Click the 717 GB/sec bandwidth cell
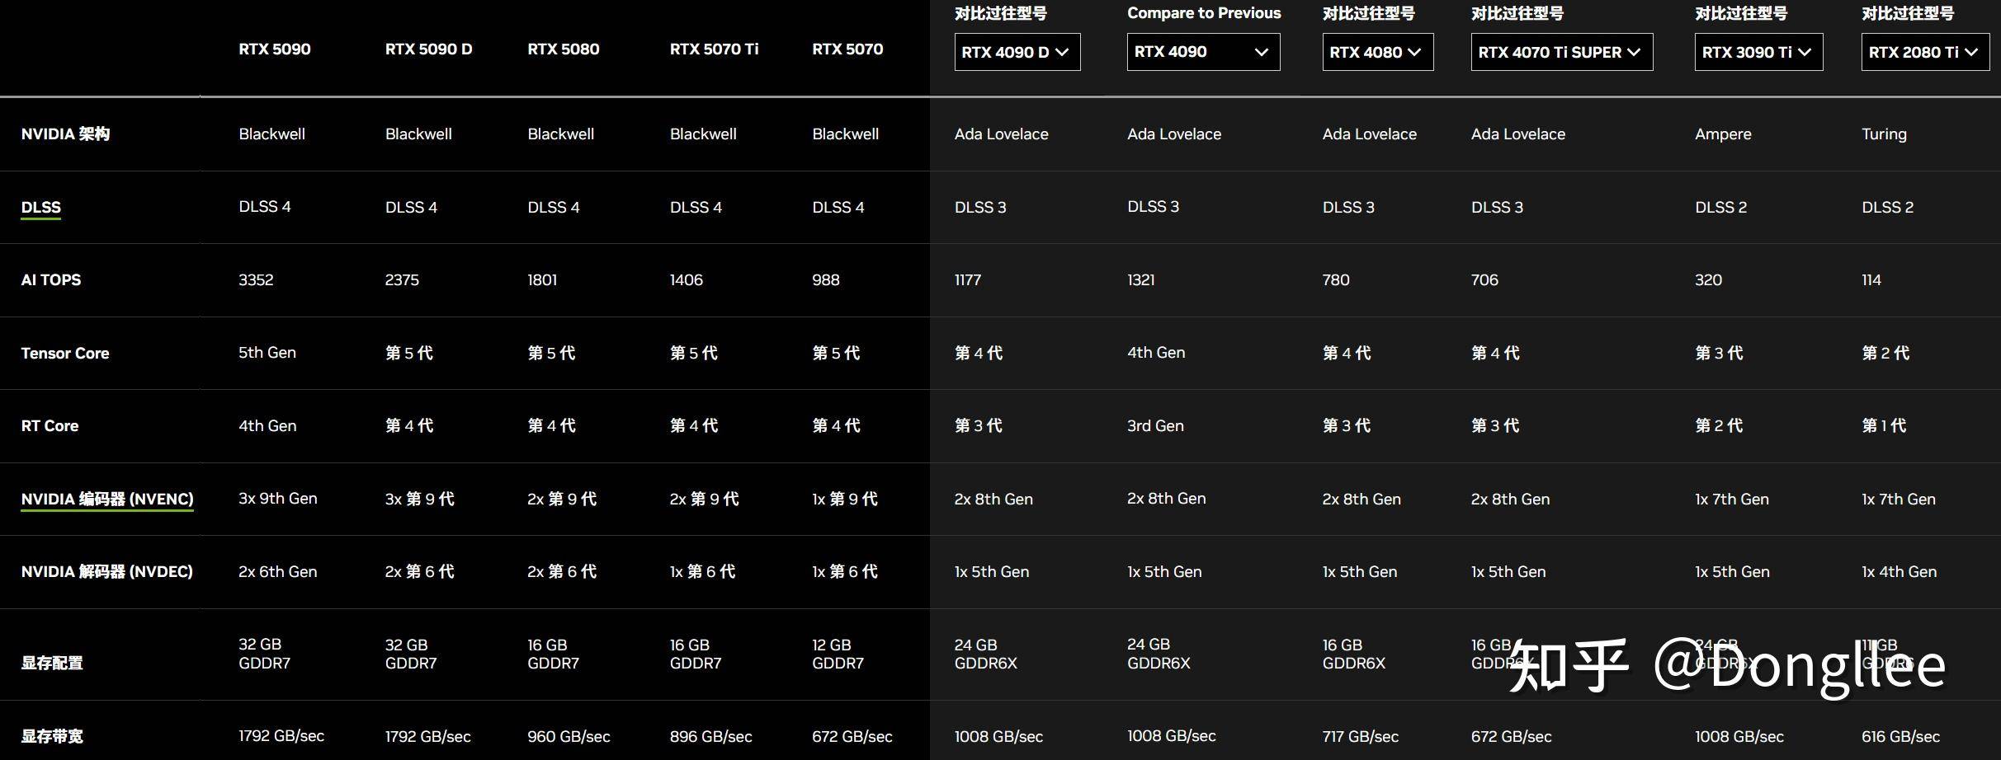This screenshot has width=2001, height=760. 1360,737
